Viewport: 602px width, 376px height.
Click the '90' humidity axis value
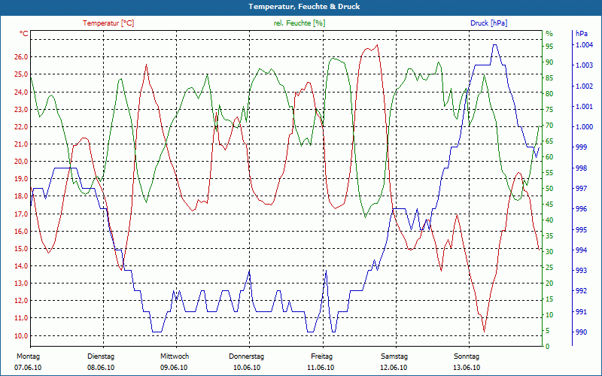click(549, 62)
